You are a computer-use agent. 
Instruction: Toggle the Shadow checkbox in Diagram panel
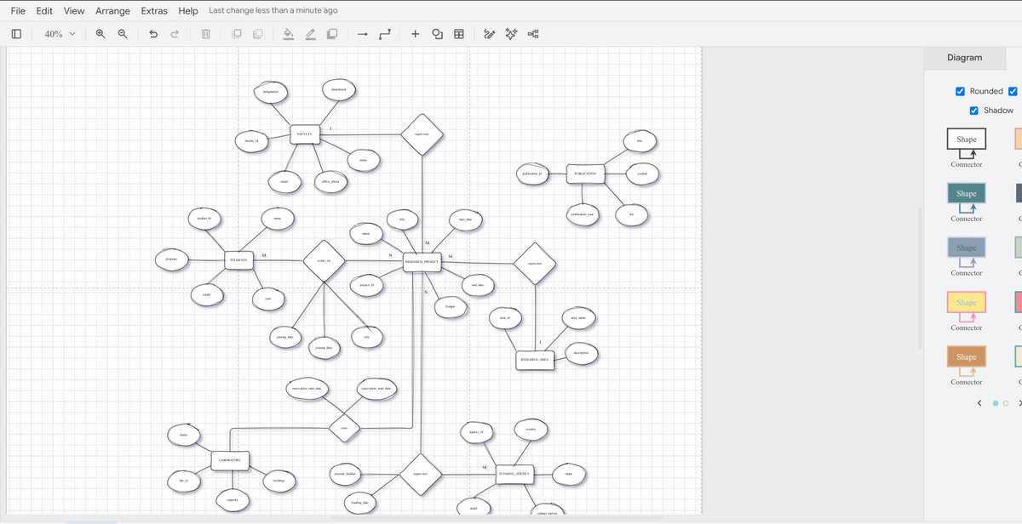974,110
